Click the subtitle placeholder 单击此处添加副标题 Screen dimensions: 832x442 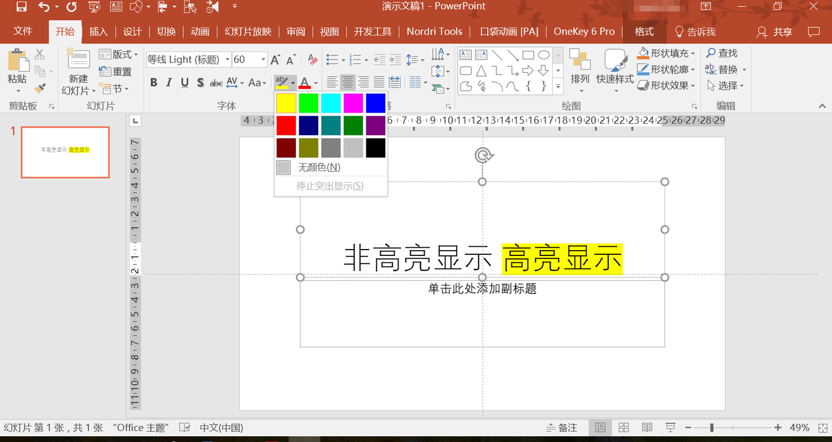(x=482, y=288)
